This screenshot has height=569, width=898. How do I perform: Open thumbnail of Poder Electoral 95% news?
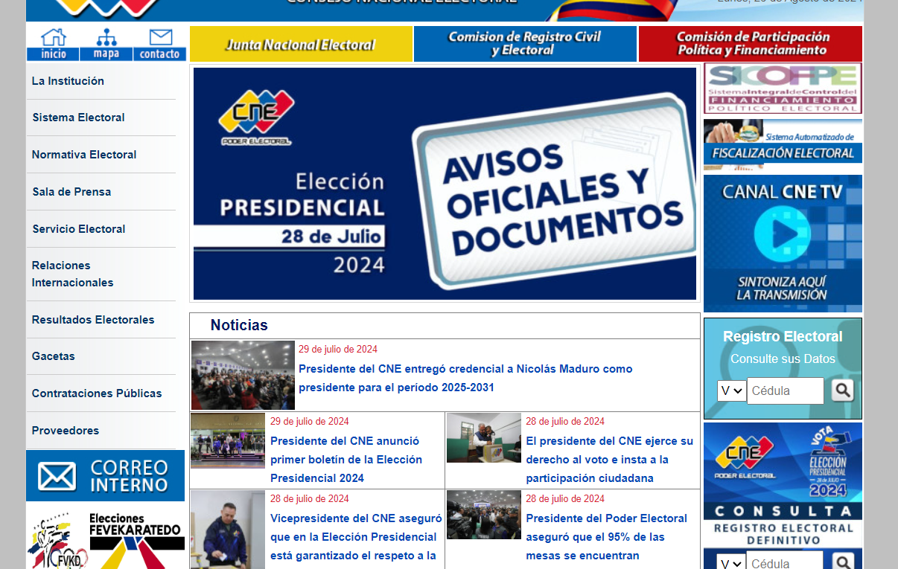[484, 515]
